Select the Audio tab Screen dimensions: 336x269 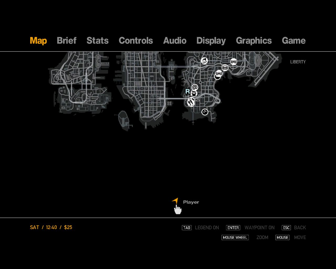175,41
